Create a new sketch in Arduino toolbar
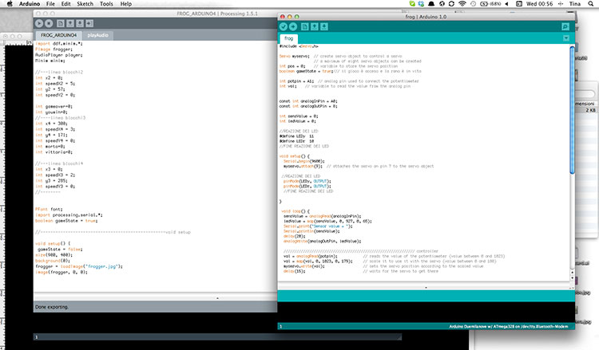 click(304, 26)
